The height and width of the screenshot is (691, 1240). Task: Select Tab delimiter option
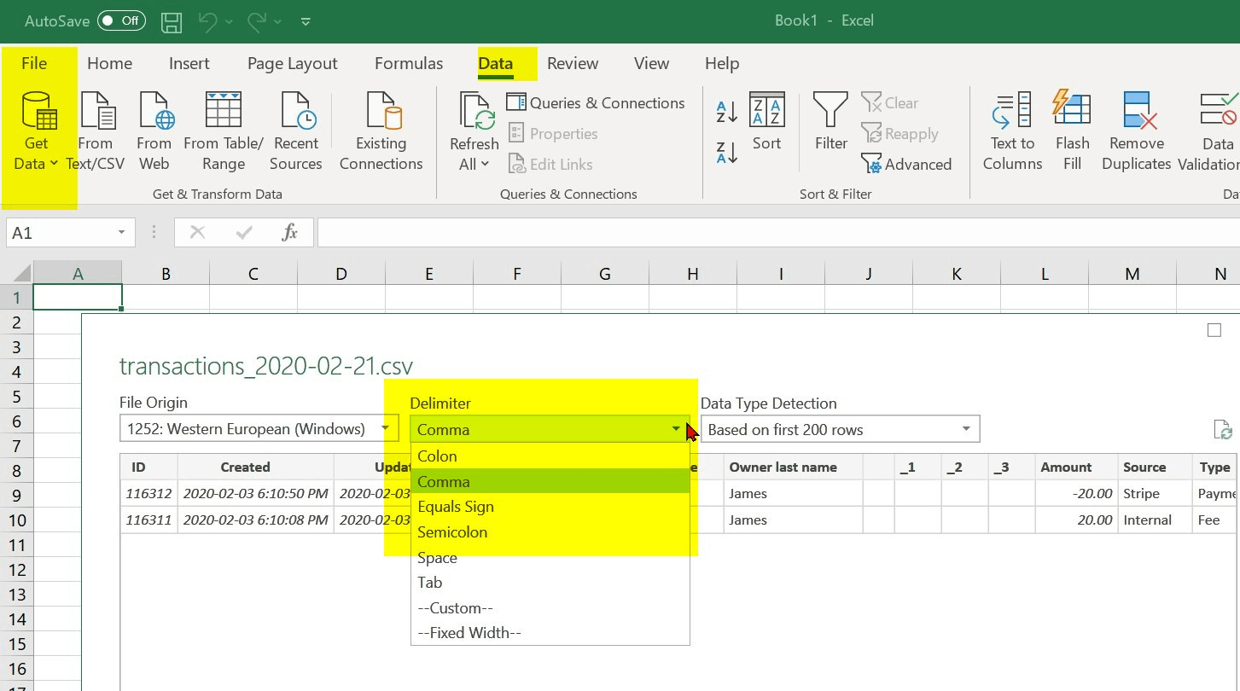point(430,583)
